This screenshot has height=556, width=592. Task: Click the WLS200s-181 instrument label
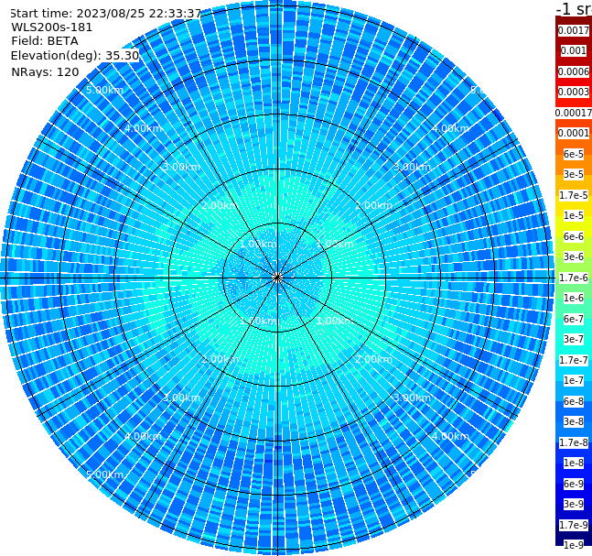(x=52, y=27)
